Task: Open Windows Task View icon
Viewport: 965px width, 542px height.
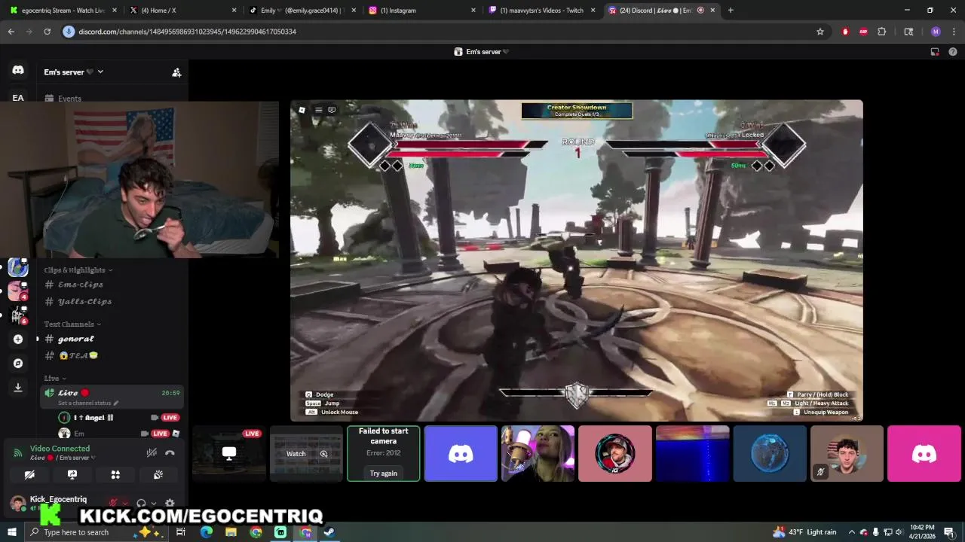Action: [x=181, y=532]
